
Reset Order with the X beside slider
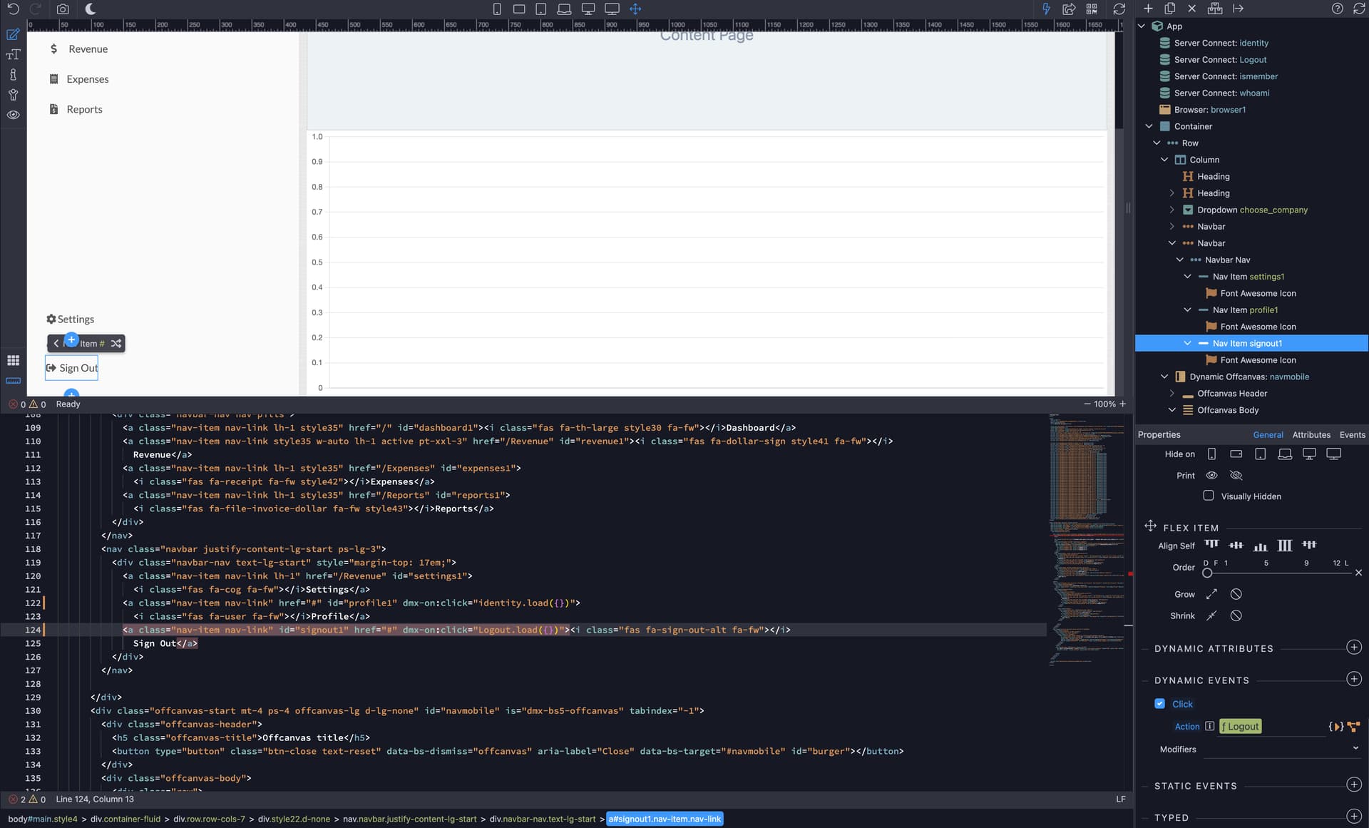point(1358,573)
